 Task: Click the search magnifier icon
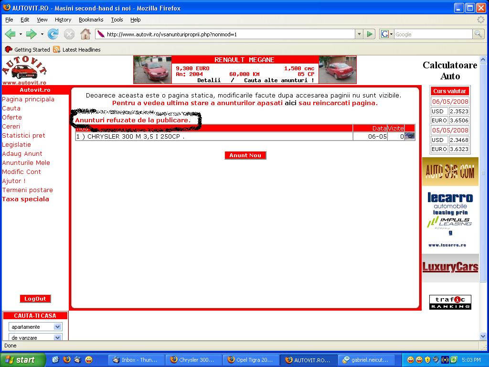click(x=478, y=34)
